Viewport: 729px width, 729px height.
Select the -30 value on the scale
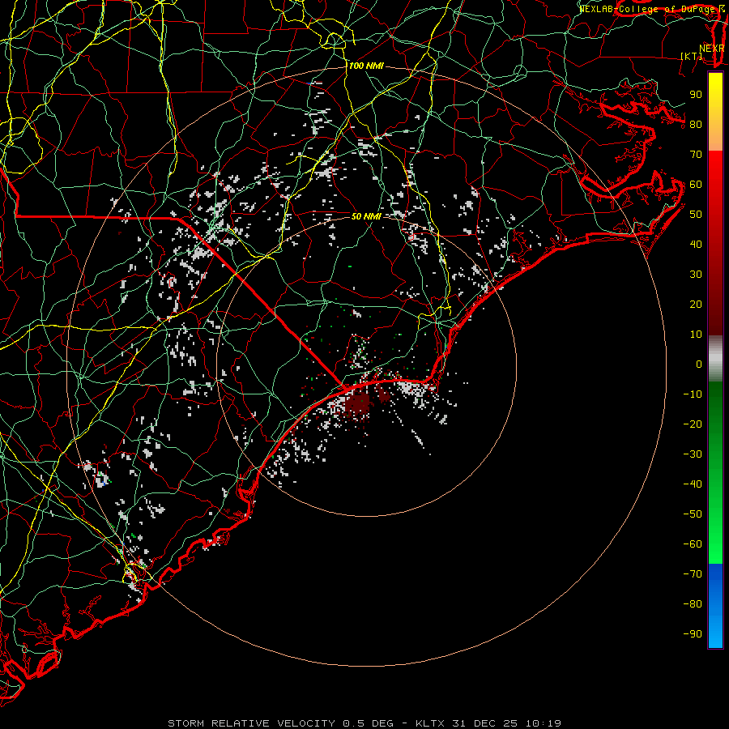tap(693, 454)
